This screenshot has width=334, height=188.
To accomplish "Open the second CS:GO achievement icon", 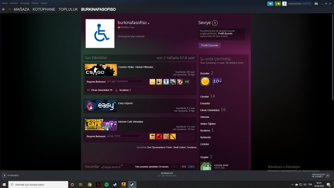I will 159,82.
